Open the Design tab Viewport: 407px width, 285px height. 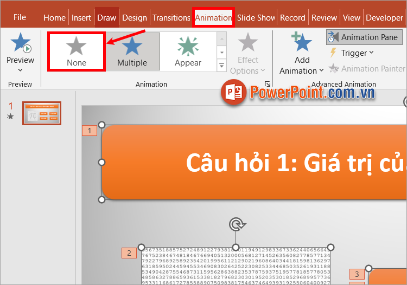(x=135, y=17)
